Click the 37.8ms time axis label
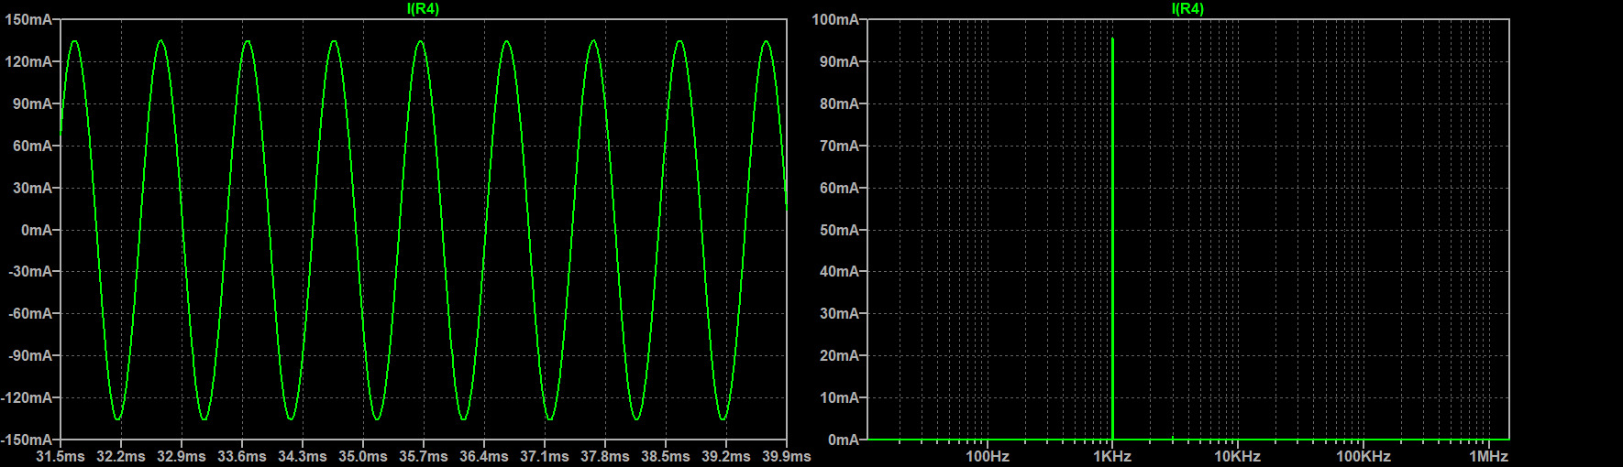The image size is (1623, 467). point(605,456)
